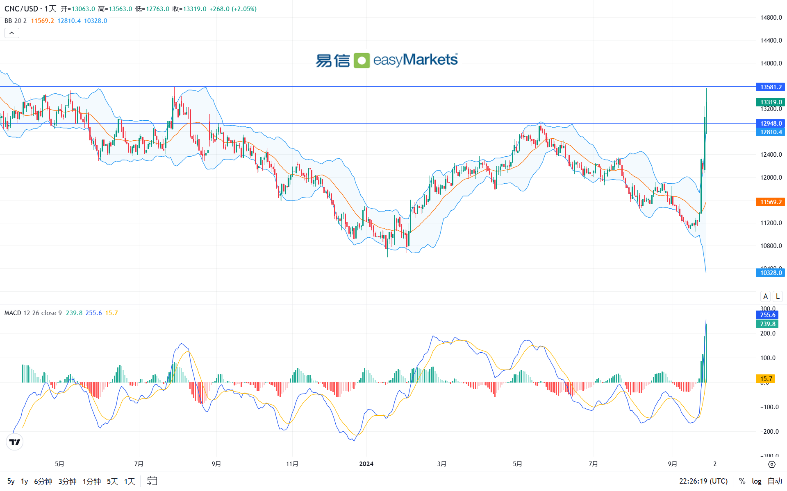Click the 2024 label on time axis

tap(366, 464)
